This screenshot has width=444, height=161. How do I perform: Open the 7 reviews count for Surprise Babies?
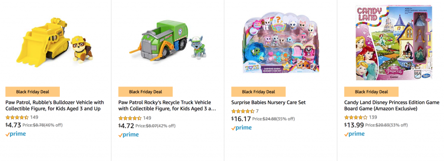coord(258,111)
